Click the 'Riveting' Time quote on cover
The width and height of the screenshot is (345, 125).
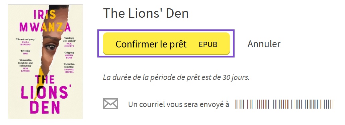pos(25,52)
